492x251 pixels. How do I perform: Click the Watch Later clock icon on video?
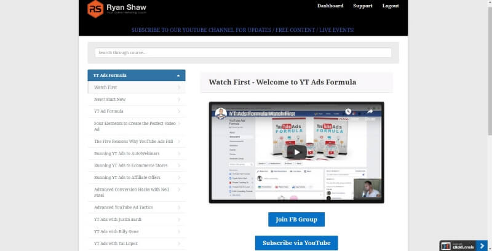(x=348, y=112)
